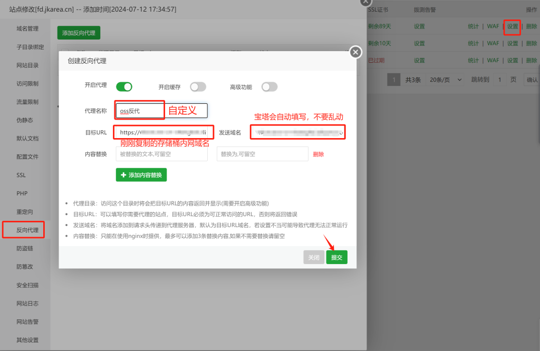Image resolution: width=540 pixels, height=351 pixels.
Task: Click the page 1 pagination button
Action: pos(393,80)
